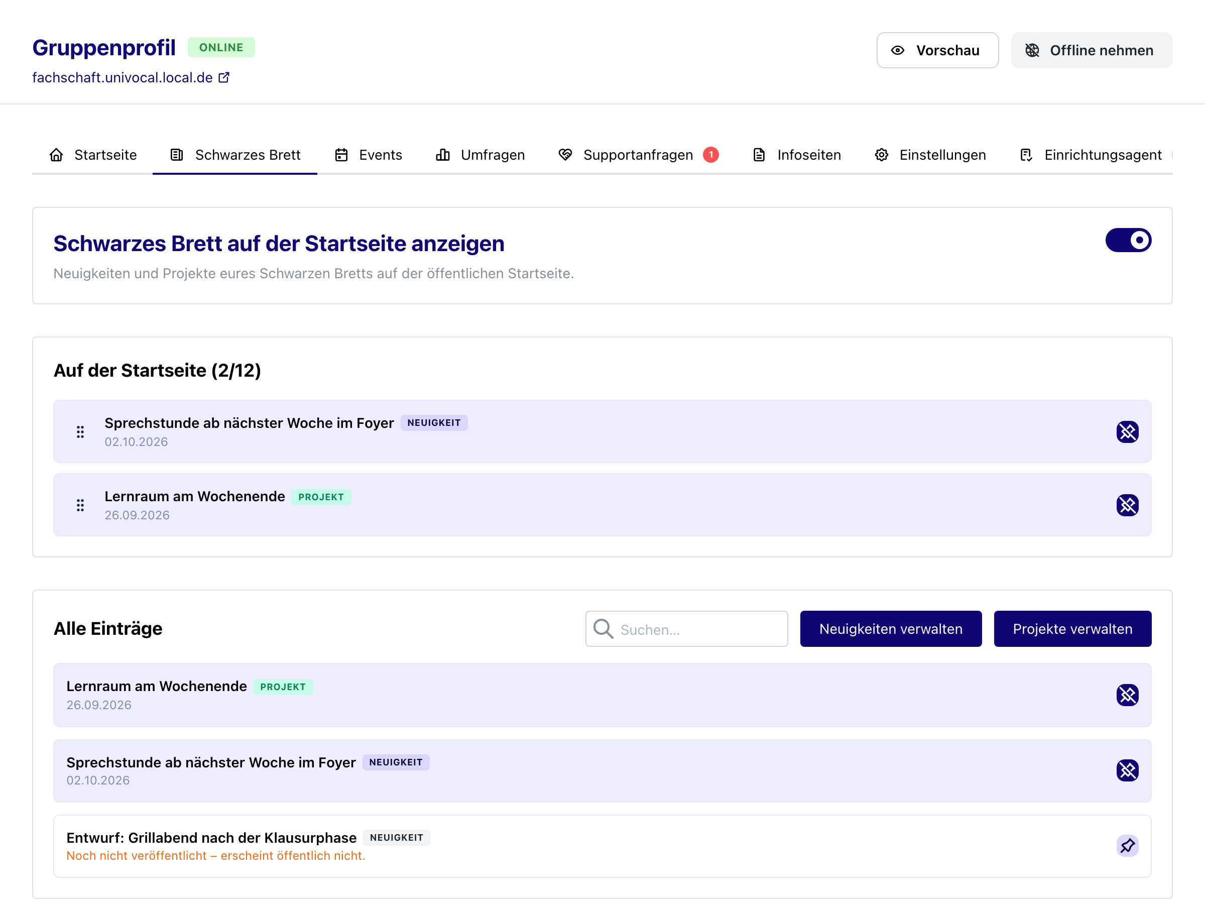
Task: Click the Auf der Startseite (2/12) heading
Action: point(157,371)
